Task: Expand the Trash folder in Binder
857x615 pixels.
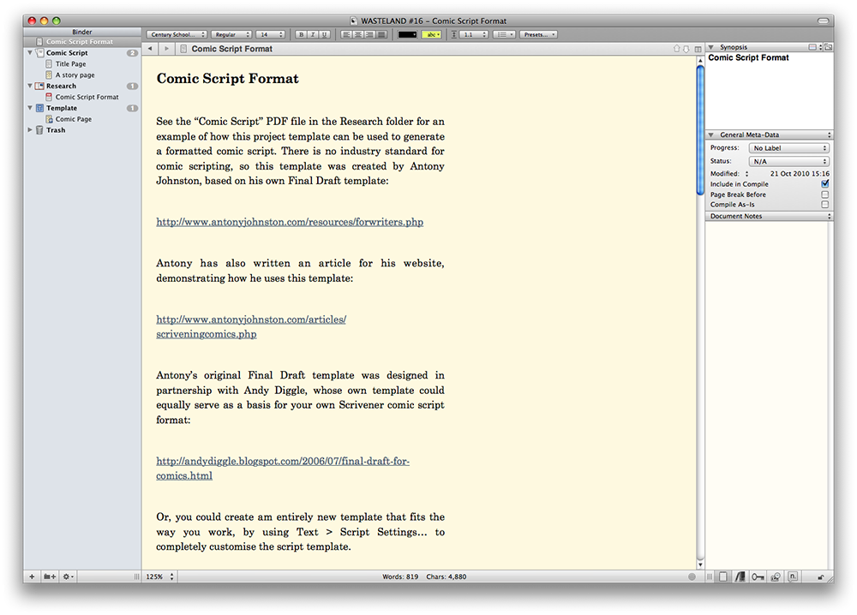Action: (31, 130)
